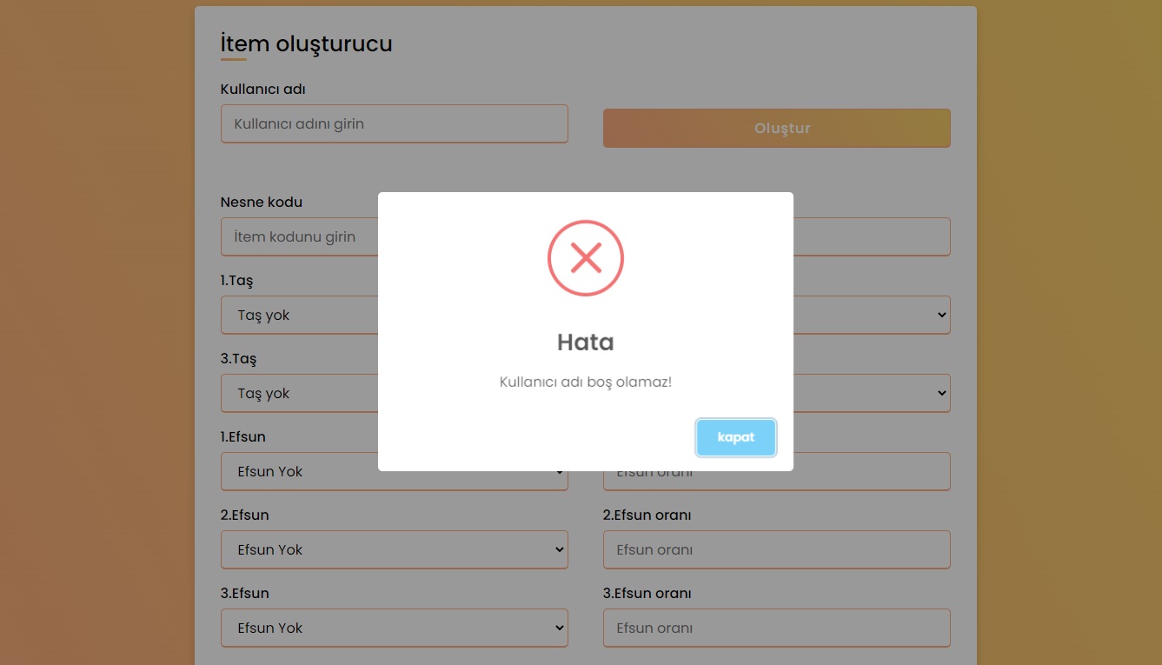Focus the Kullanıcı adı input field
The width and height of the screenshot is (1162, 665).
[395, 123]
